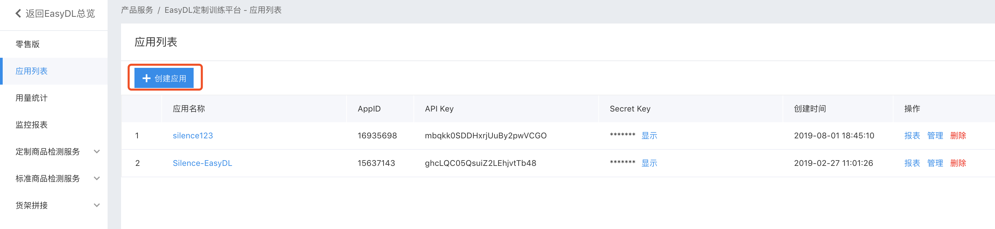This screenshot has height=229, width=995.
Task: Click creation time 2019-02-27 11:01:26
Action: point(834,163)
